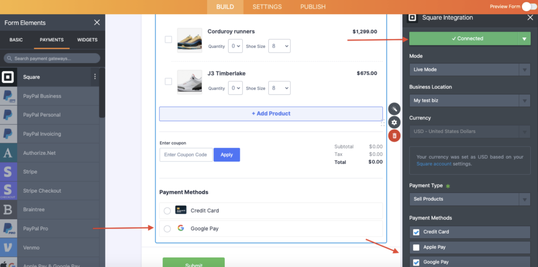This screenshot has height=267, width=538.
Task: Click the Add Product button
Action: pos(271,114)
